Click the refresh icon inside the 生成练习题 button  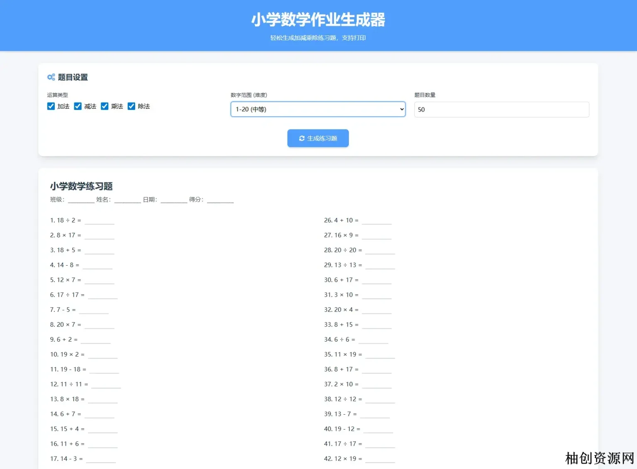click(301, 138)
